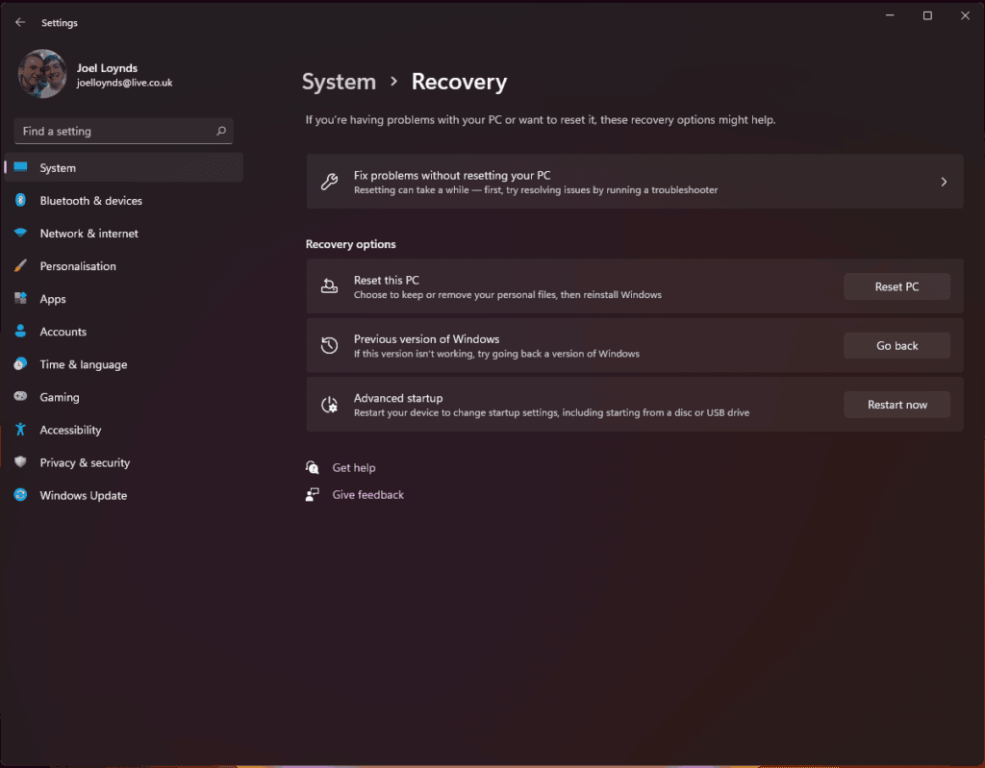
Task: Click the back arrow icon in Settings
Action: pos(20,22)
